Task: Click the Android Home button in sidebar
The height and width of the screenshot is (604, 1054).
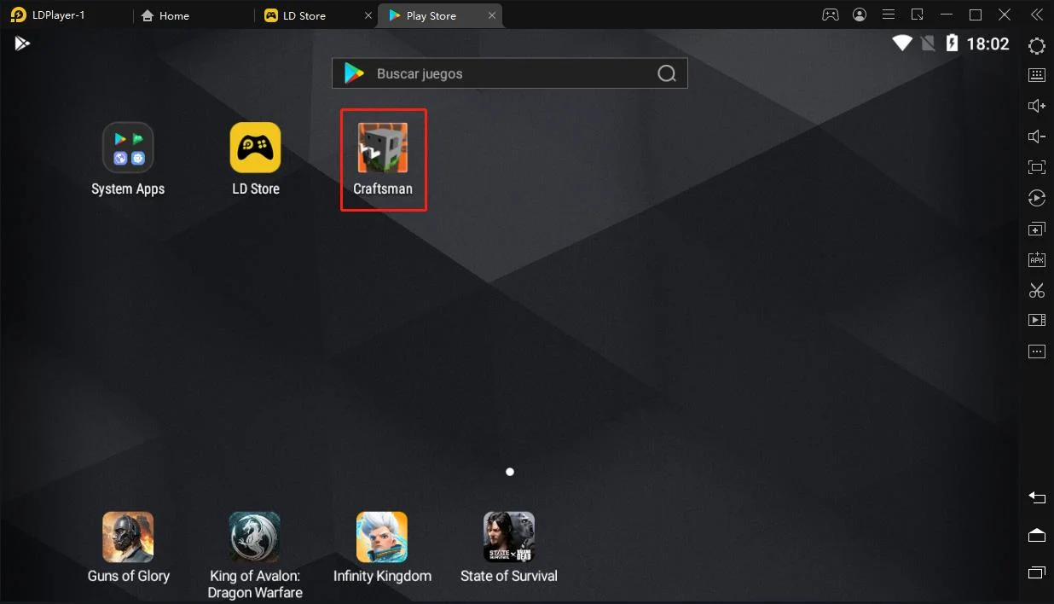Action: (1037, 535)
